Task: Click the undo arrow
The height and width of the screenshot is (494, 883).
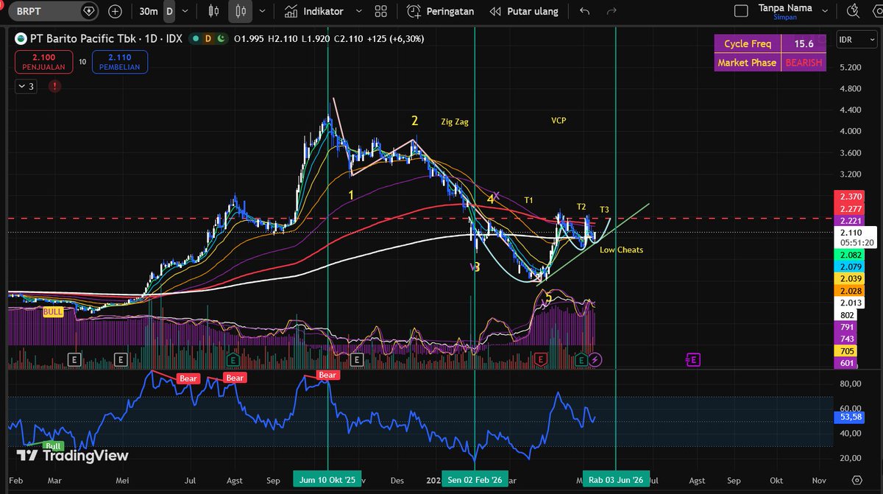Action: click(585, 11)
